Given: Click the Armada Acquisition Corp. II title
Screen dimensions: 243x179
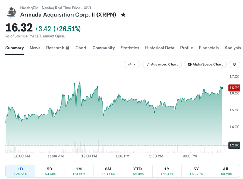Looking at the screenshot, I should tap(68, 15).
